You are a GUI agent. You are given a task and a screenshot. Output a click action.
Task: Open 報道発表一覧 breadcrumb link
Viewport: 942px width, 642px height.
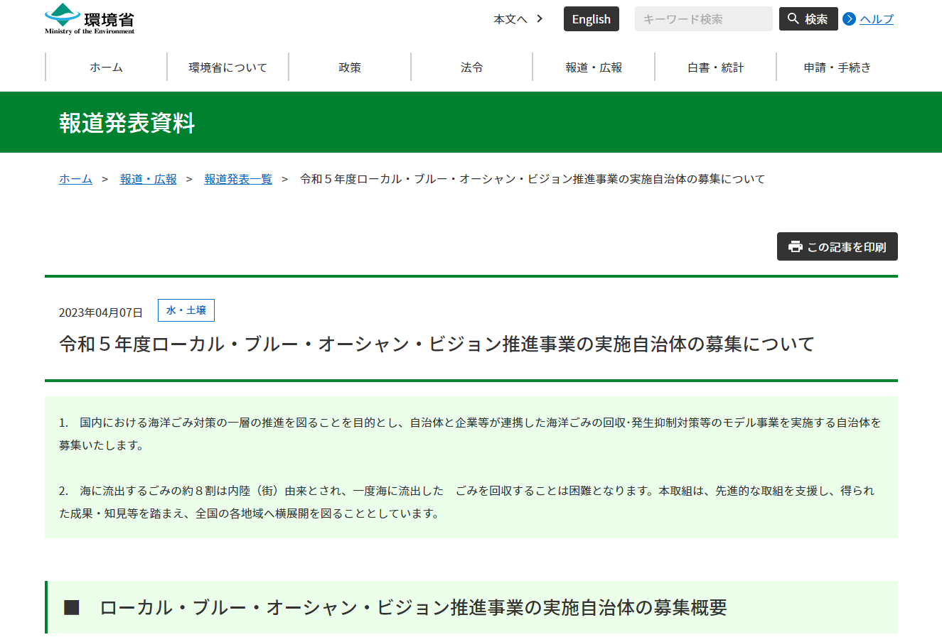(x=238, y=179)
